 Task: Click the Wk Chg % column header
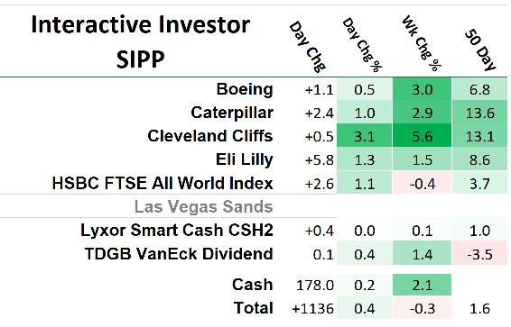tap(421, 43)
